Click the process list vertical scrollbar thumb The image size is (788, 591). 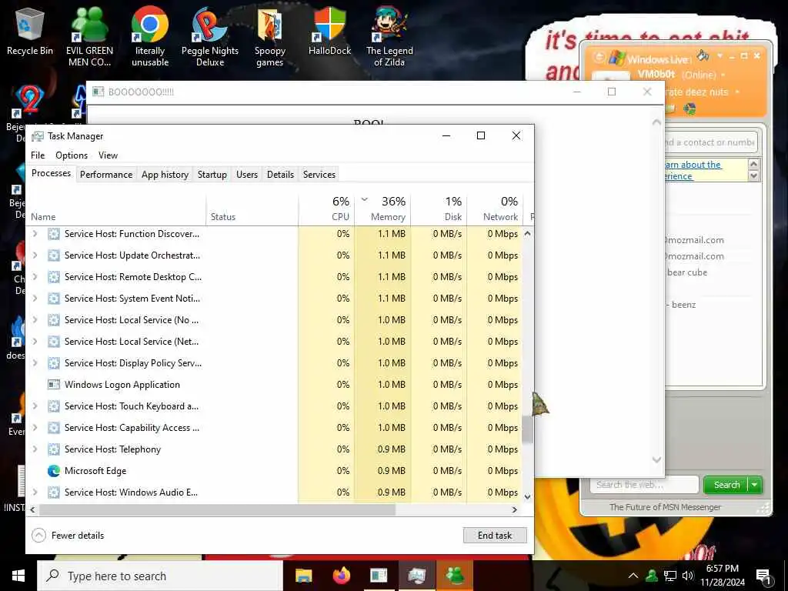click(x=527, y=429)
